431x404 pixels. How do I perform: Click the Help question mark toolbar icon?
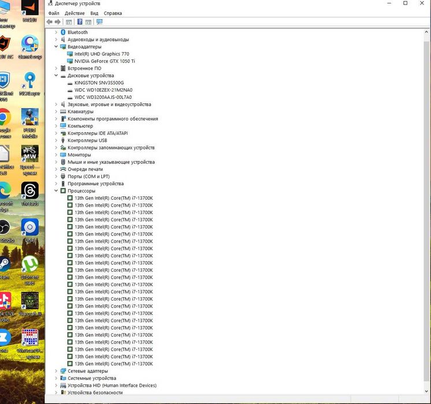[x=80, y=22]
